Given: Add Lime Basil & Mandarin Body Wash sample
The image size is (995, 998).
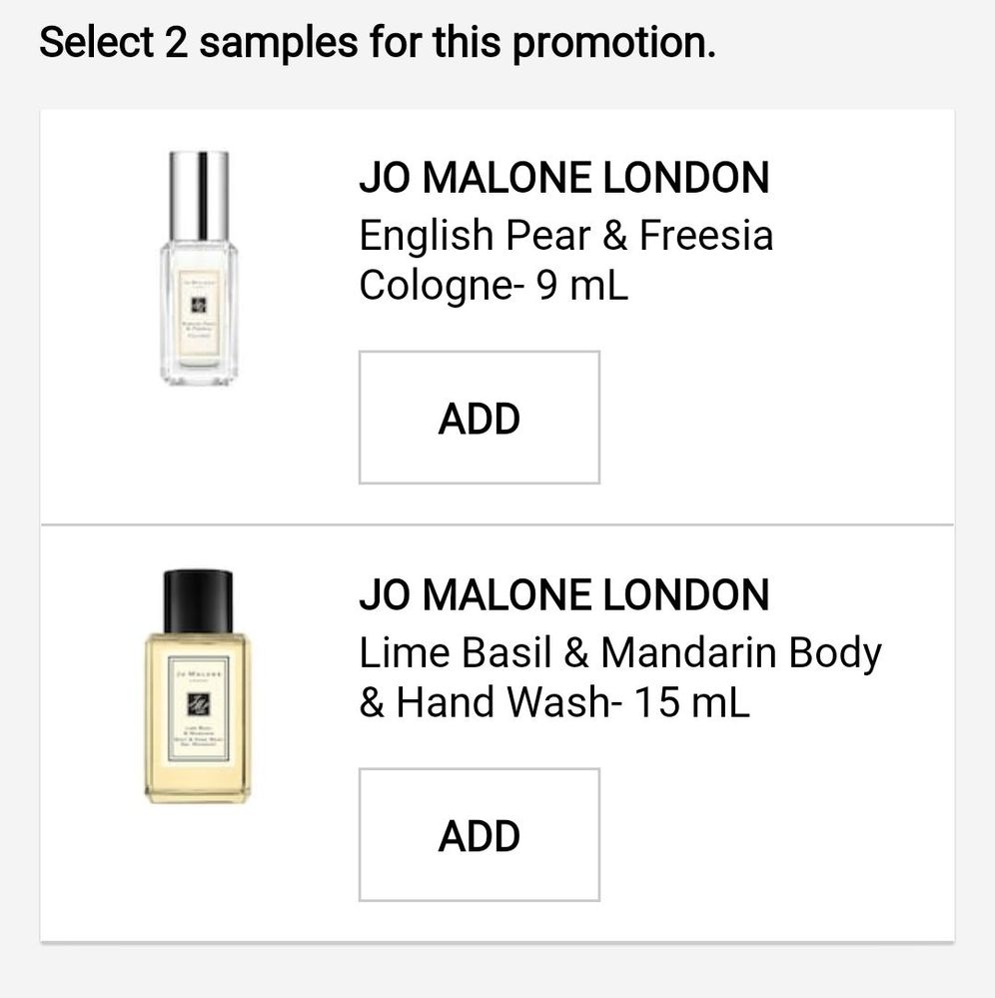Looking at the screenshot, I should tap(480, 835).
